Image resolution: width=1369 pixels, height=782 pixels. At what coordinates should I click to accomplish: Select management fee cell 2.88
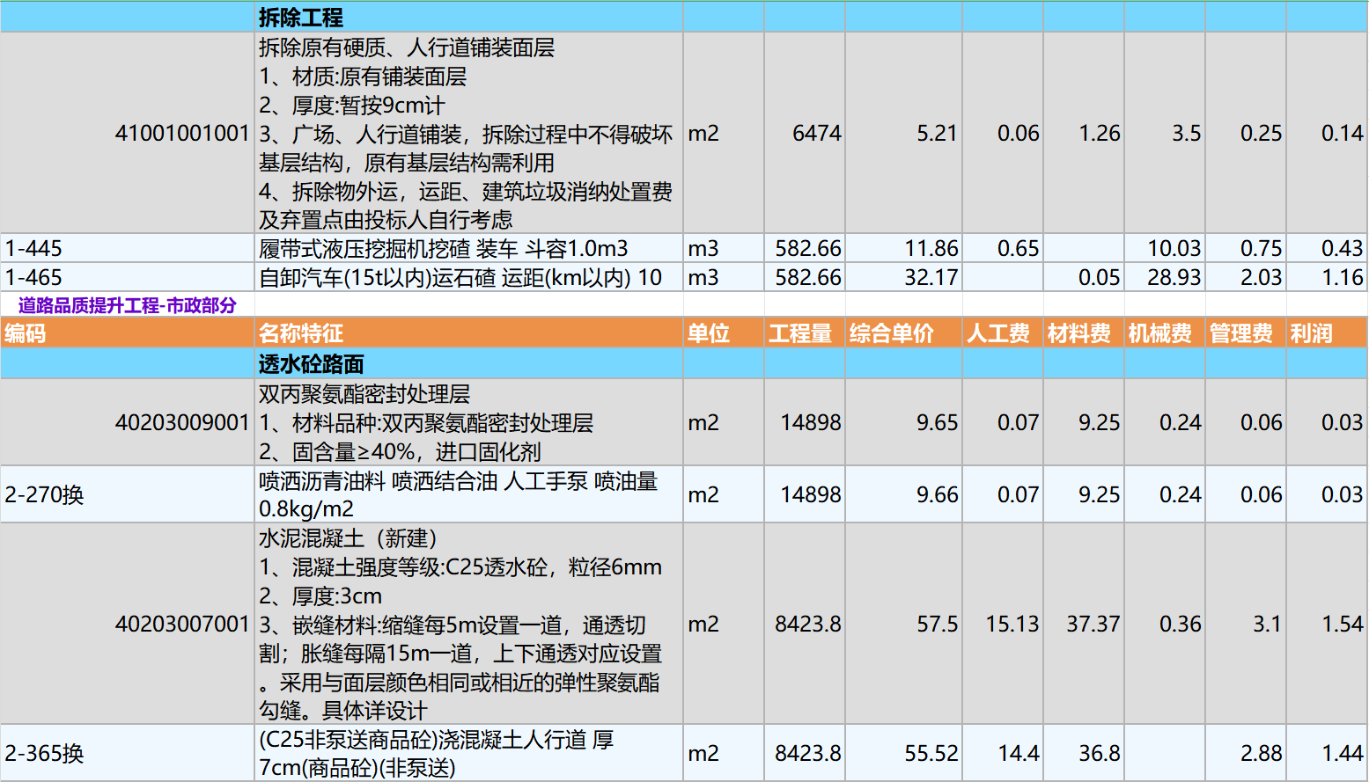tap(1246, 753)
